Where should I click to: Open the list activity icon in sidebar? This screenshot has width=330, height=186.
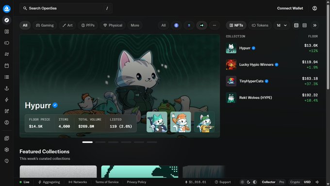(7, 77)
